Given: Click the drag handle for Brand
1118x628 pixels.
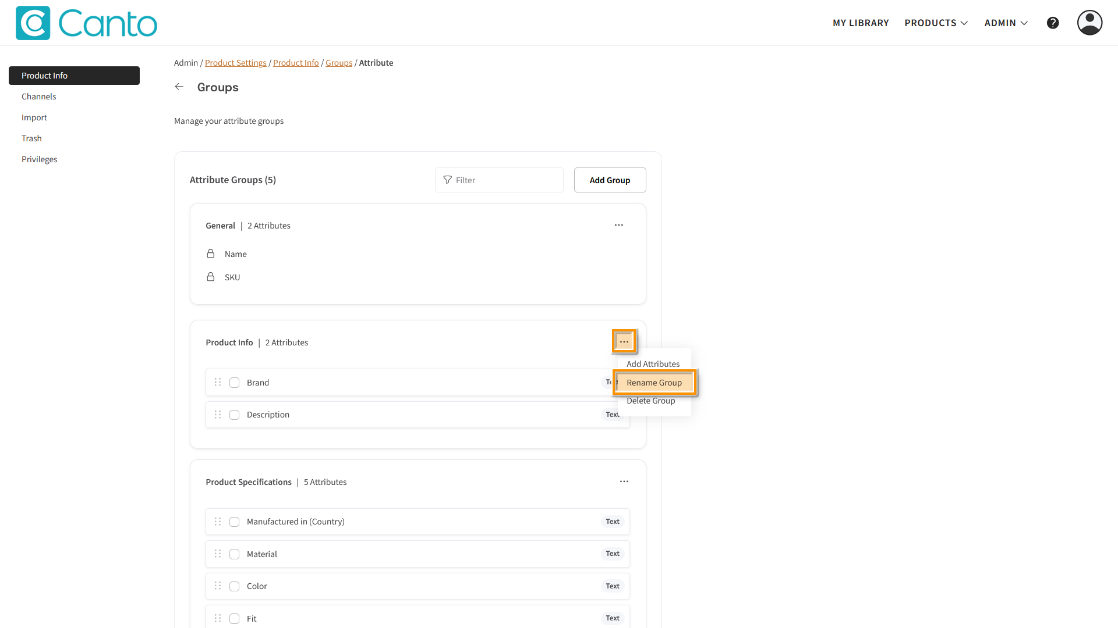Looking at the screenshot, I should point(218,382).
